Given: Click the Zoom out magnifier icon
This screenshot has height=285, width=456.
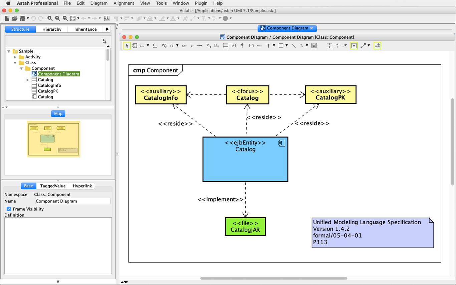Looking at the screenshot, I should coord(65,18).
